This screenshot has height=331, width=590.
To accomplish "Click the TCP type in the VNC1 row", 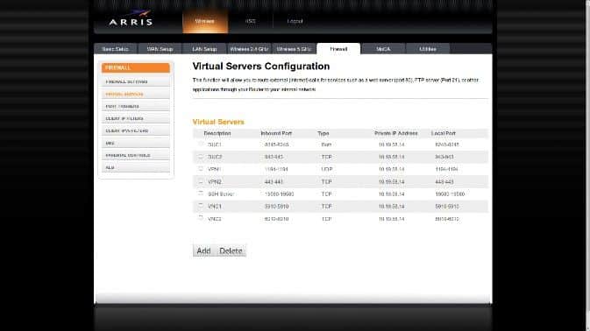I will (x=327, y=207).
